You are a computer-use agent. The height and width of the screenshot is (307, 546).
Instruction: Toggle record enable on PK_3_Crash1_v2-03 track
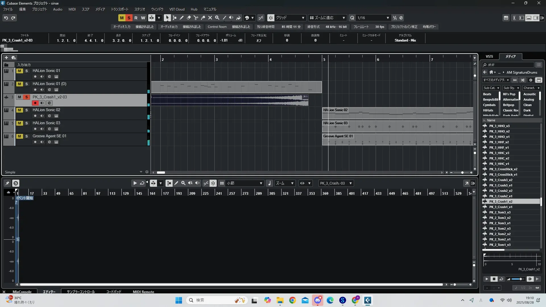35,103
